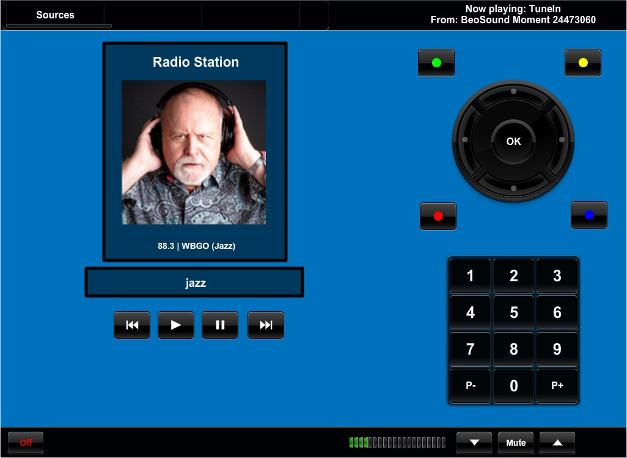Tap keypad digit 8
The width and height of the screenshot is (627, 458).
pos(513,349)
